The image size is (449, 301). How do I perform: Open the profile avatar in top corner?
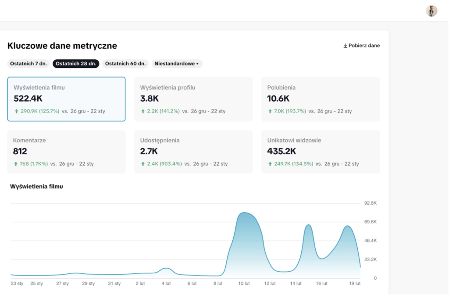pos(431,11)
